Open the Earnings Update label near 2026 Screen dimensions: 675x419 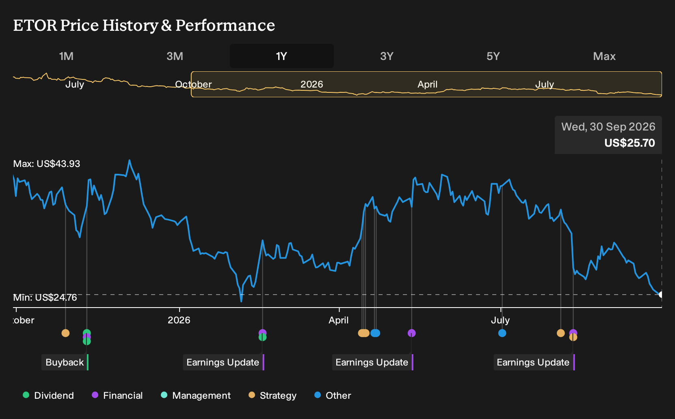click(223, 362)
